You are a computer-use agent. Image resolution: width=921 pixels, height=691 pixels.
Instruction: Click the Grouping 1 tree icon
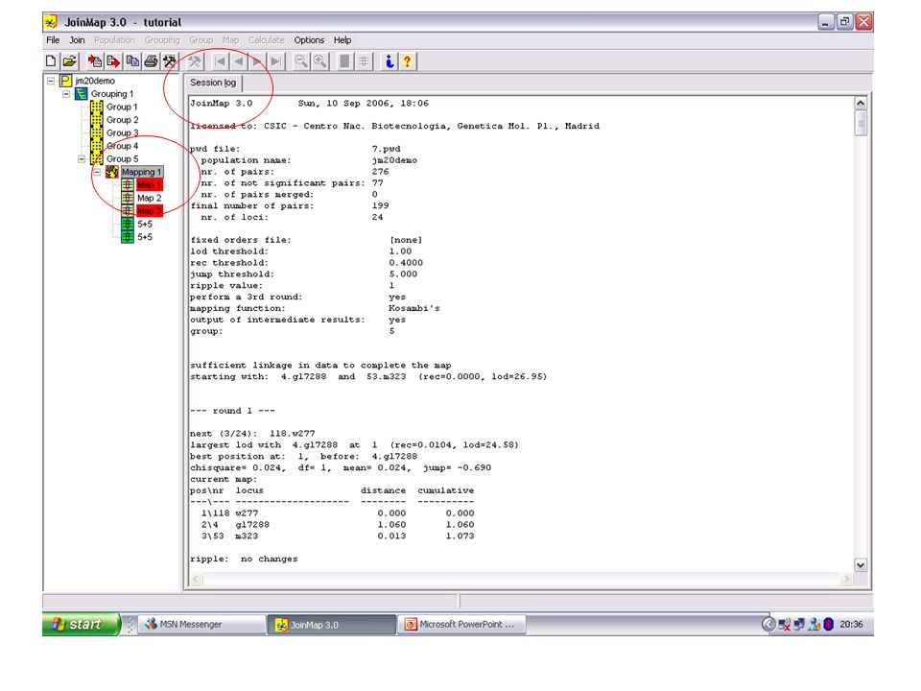(81, 93)
